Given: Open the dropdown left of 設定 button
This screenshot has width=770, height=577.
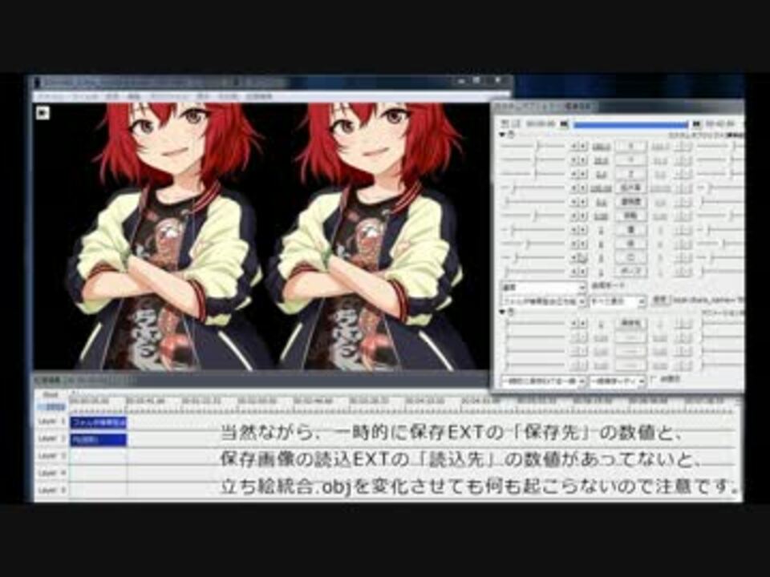Looking at the screenshot, I should [x=618, y=301].
